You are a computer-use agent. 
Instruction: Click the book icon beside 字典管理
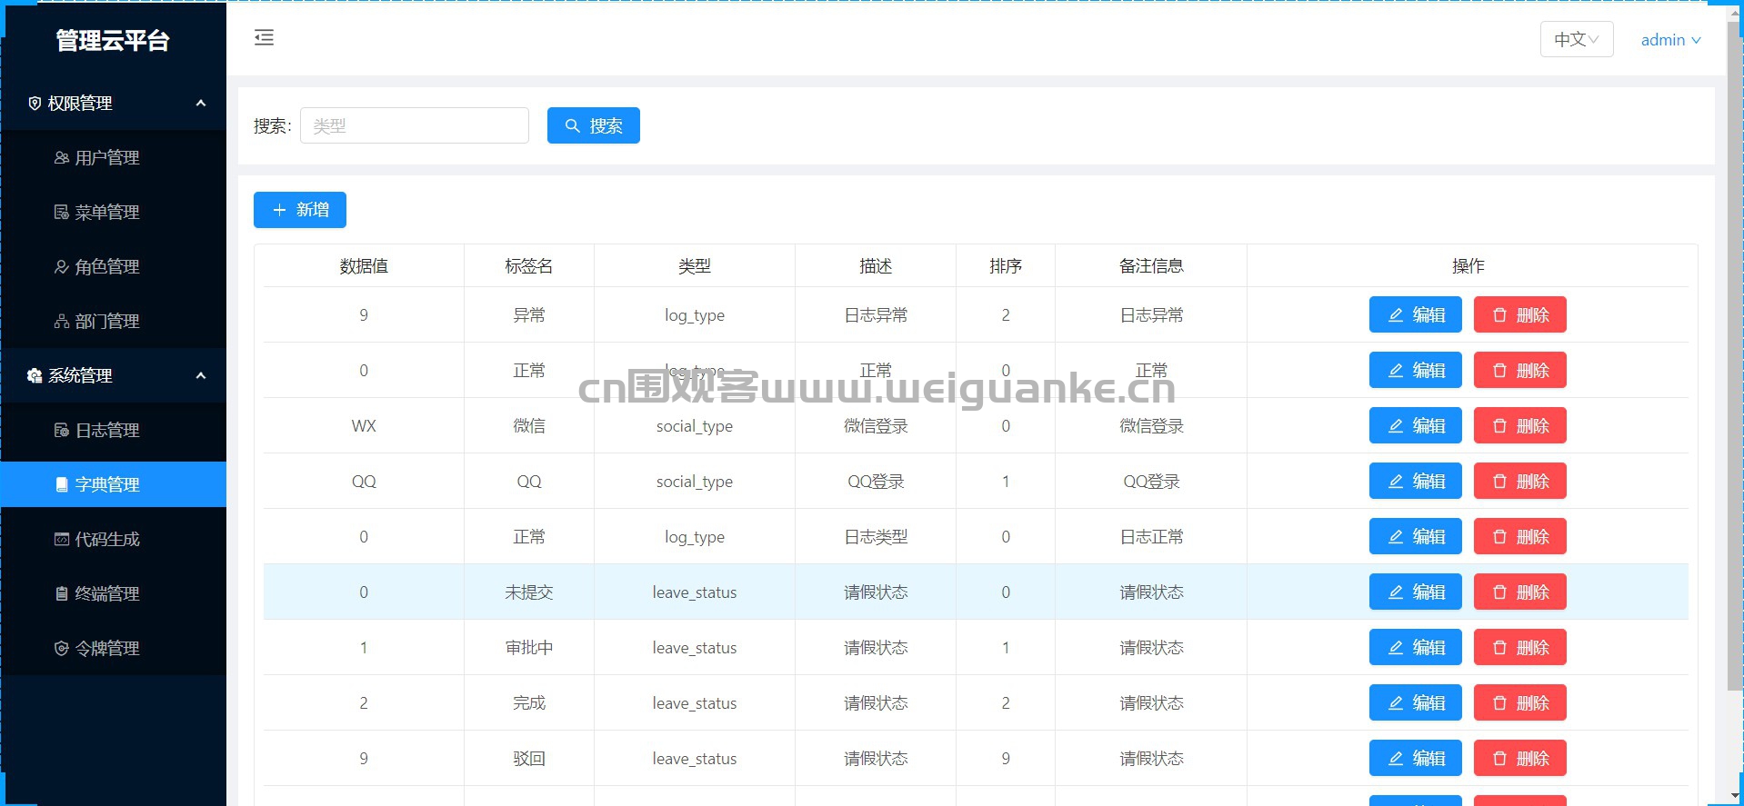62,484
